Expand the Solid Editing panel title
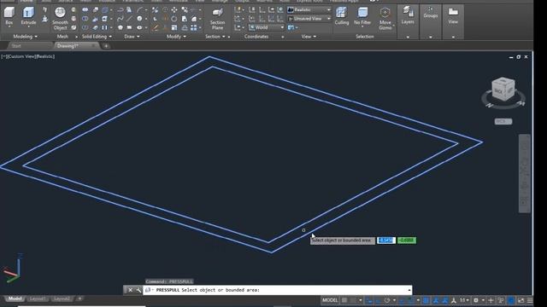Viewport: 547px width, 307px height. click(x=97, y=37)
